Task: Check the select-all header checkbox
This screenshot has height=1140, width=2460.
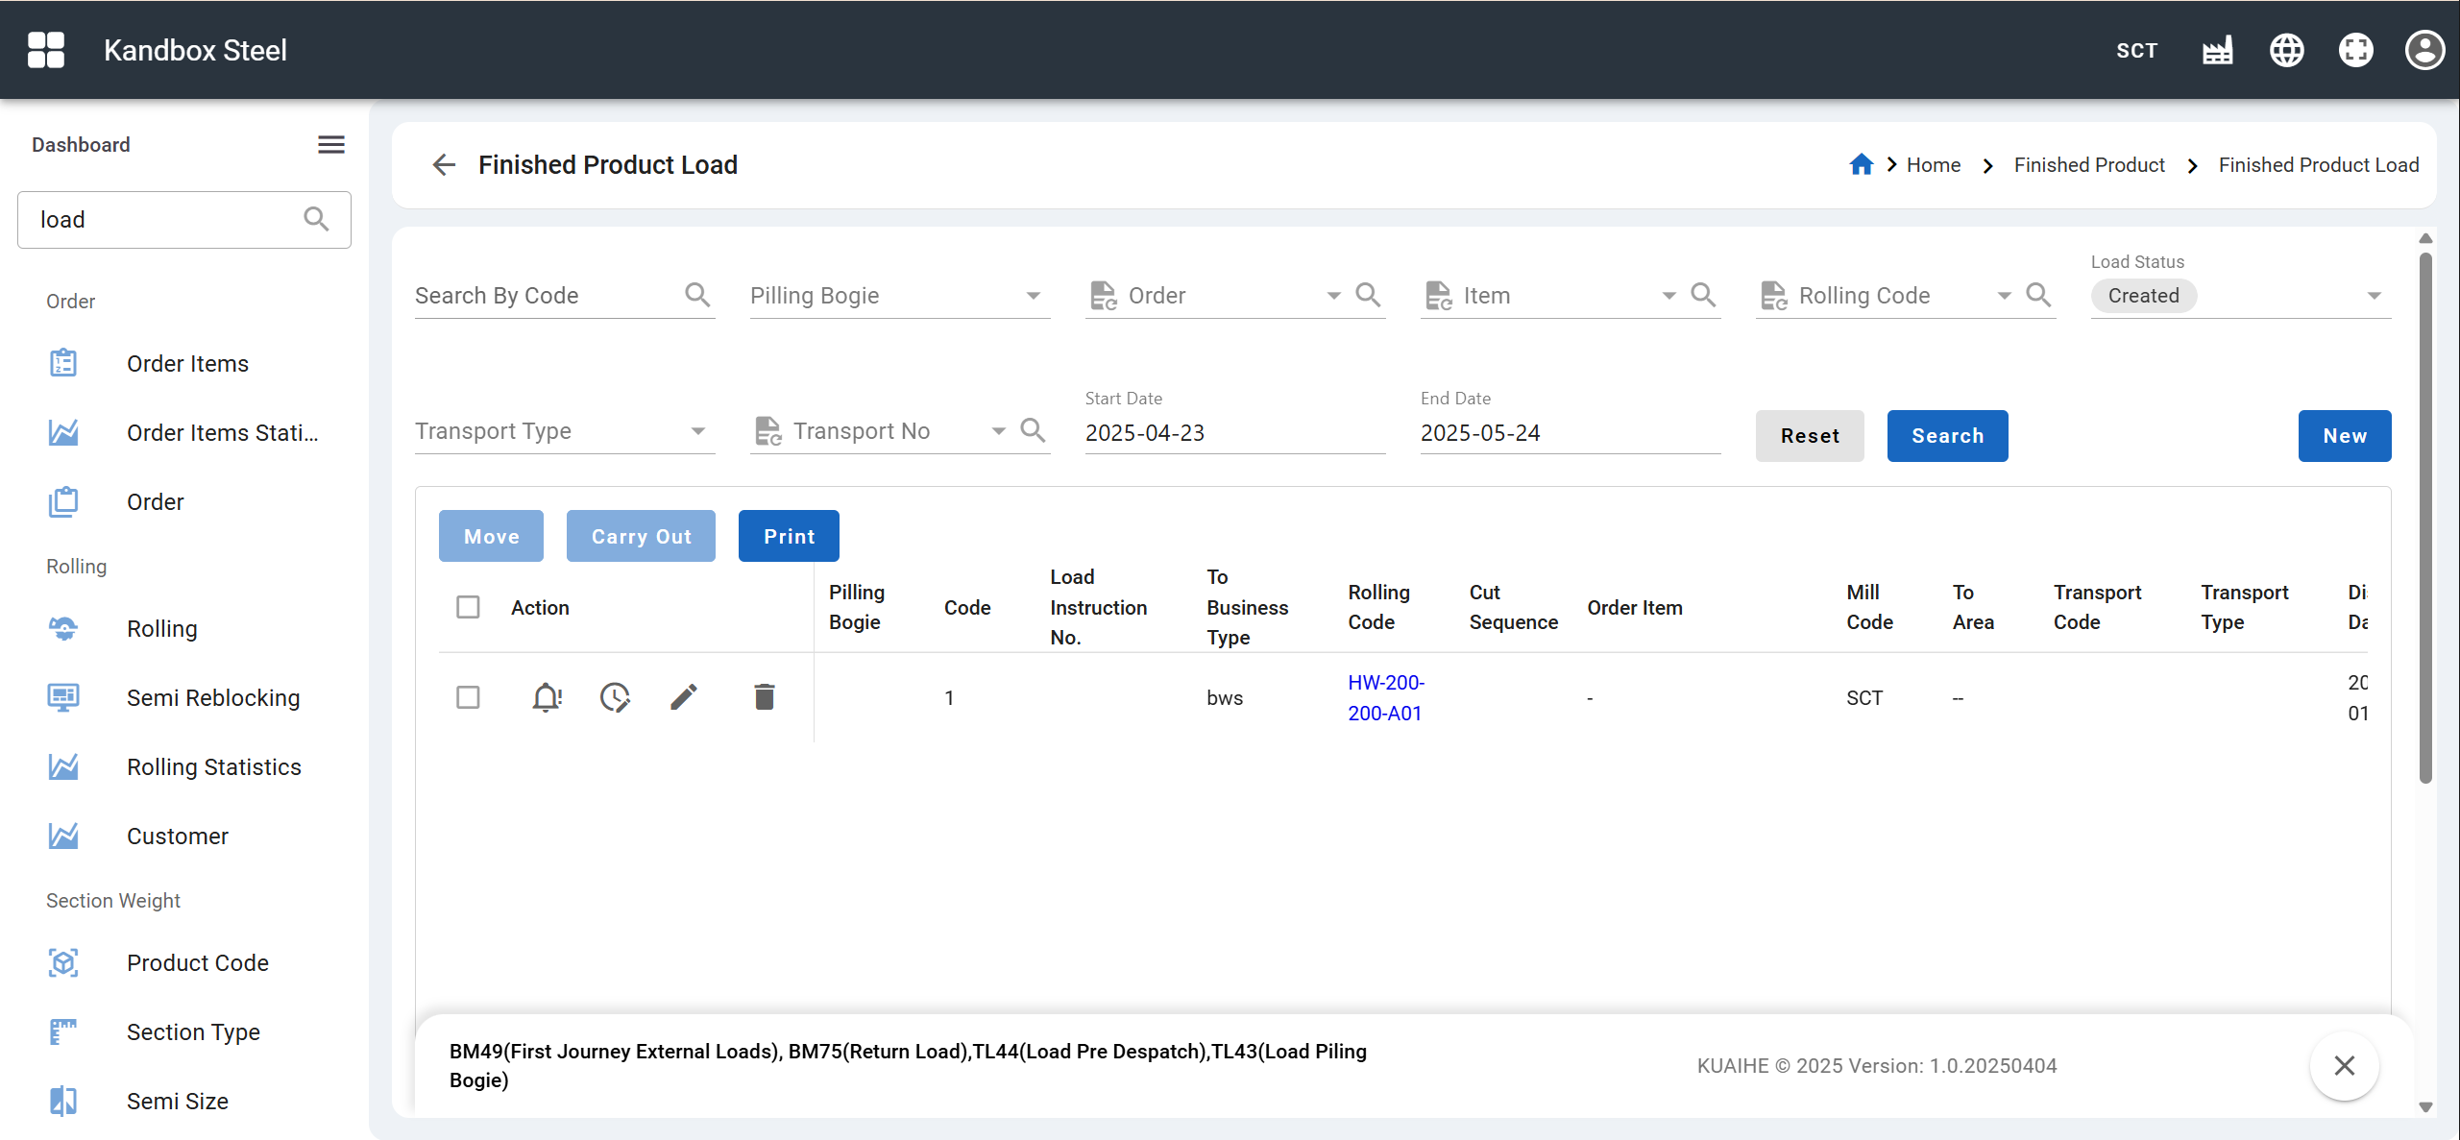Action: (x=468, y=607)
